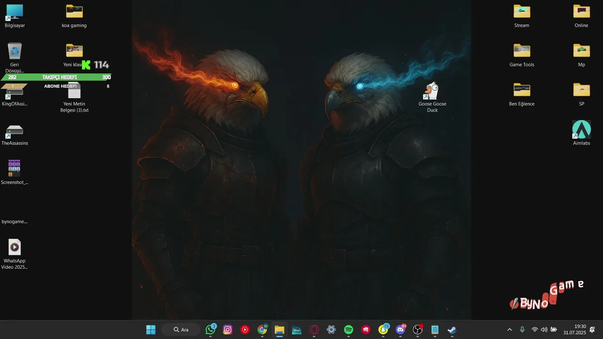The width and height of the screenshot is (603, 339).
Task: Open Instagram from the taskbar
Action: (x=228, y=330)
